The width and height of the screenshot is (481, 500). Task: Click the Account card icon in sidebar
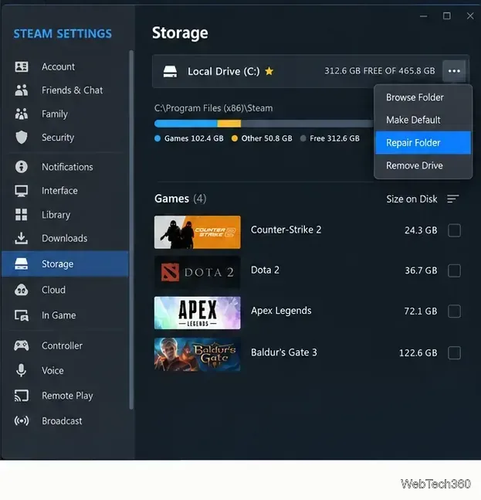click(22, 66)
